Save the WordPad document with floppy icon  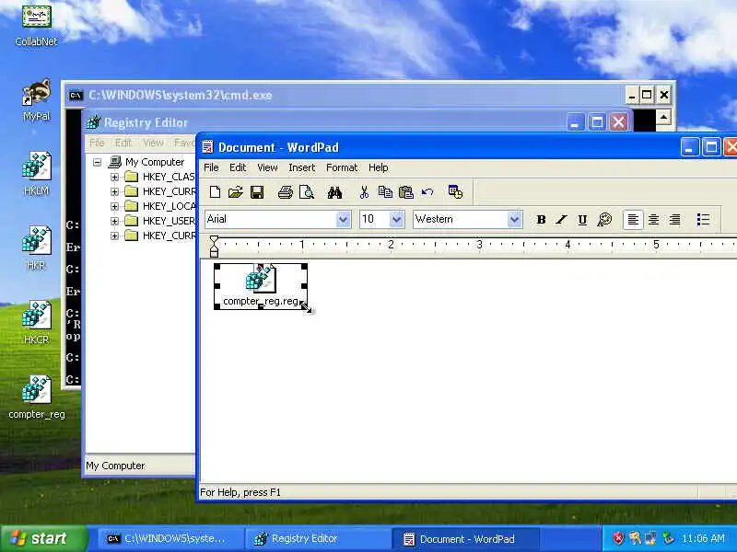point(257,192)
